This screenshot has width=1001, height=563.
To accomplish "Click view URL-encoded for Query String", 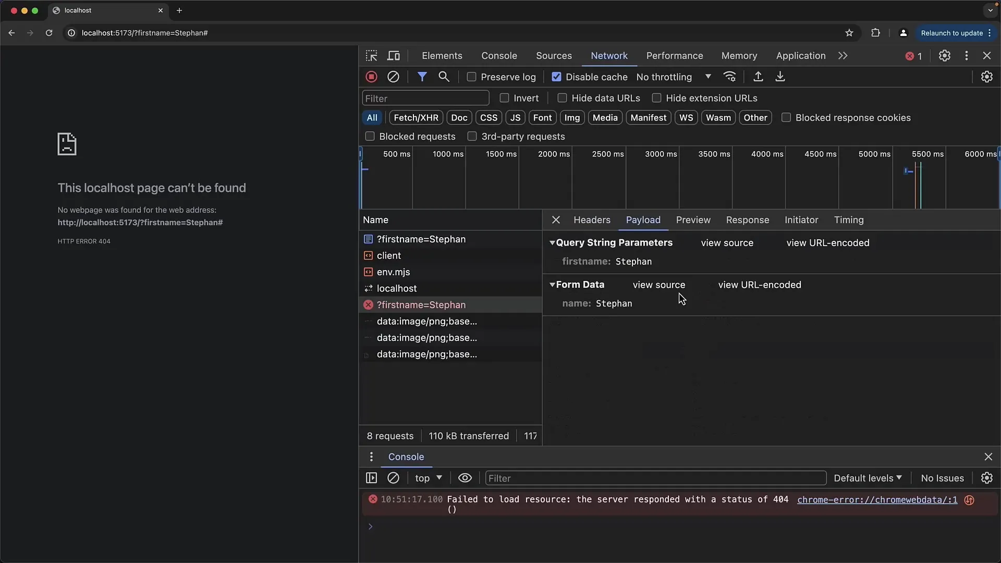I will (x=828, y=243).
